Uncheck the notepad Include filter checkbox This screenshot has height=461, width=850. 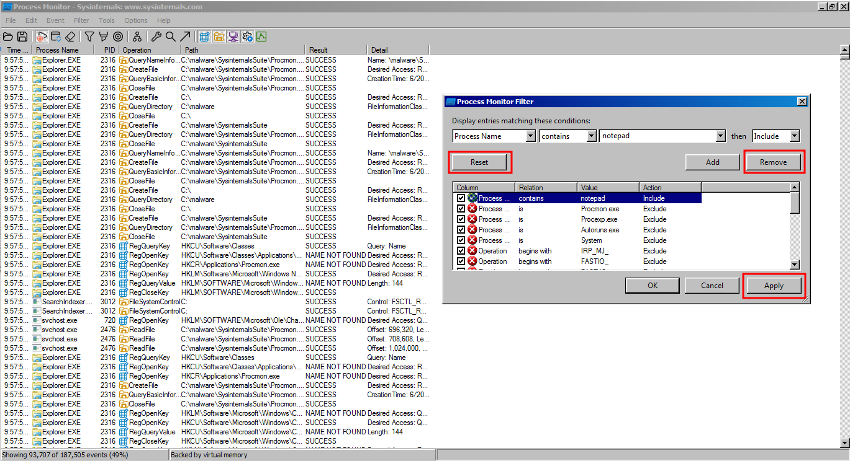(x=461, y=198)
